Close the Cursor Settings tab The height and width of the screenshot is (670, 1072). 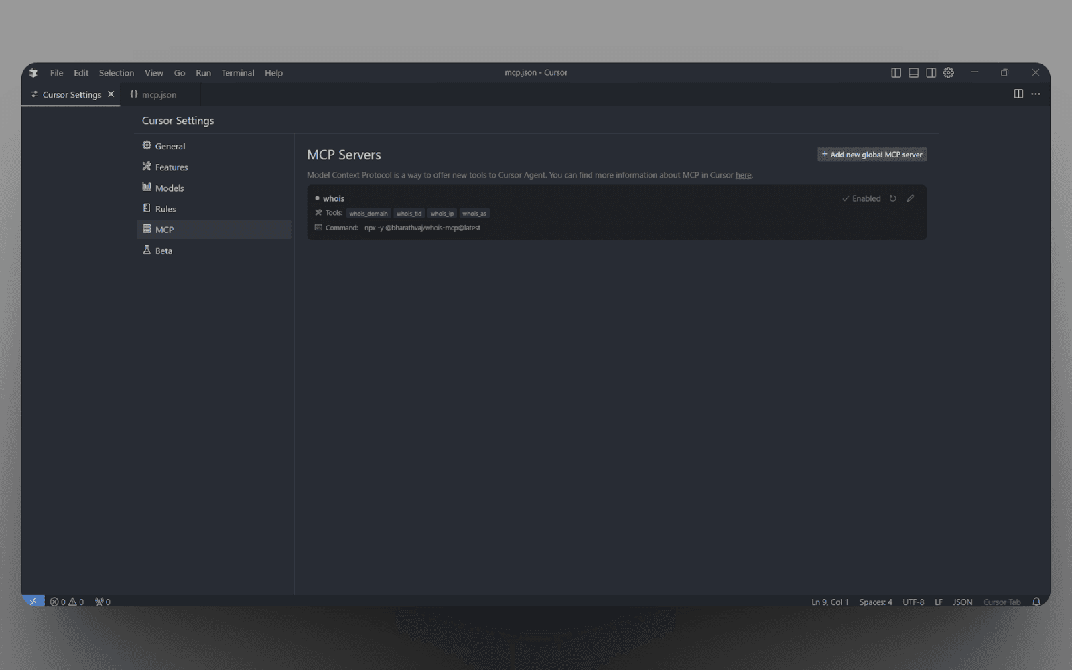tap(111, 94)
